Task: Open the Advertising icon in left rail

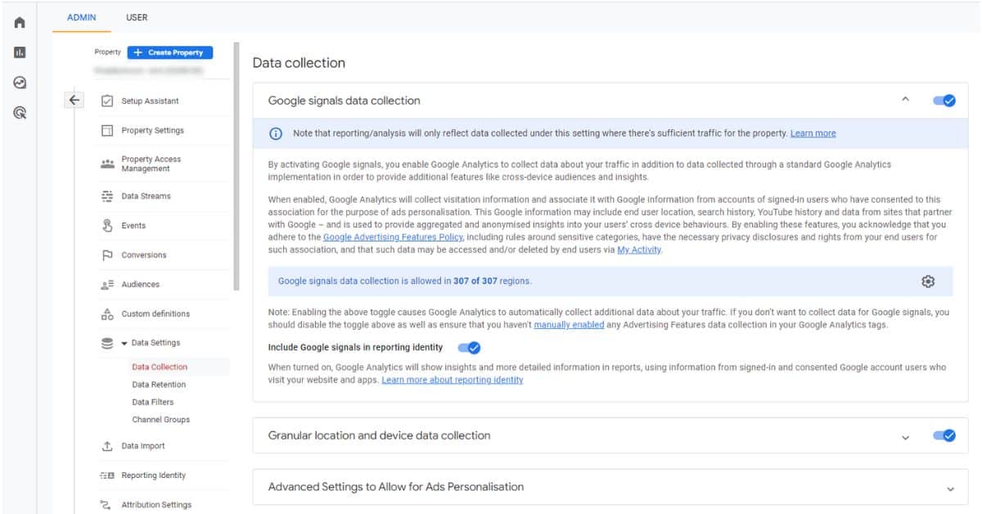Action: click(x=19, y=113)
